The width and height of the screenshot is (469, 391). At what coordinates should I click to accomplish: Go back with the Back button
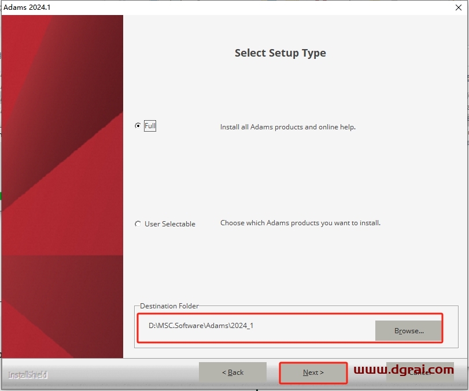232,373
